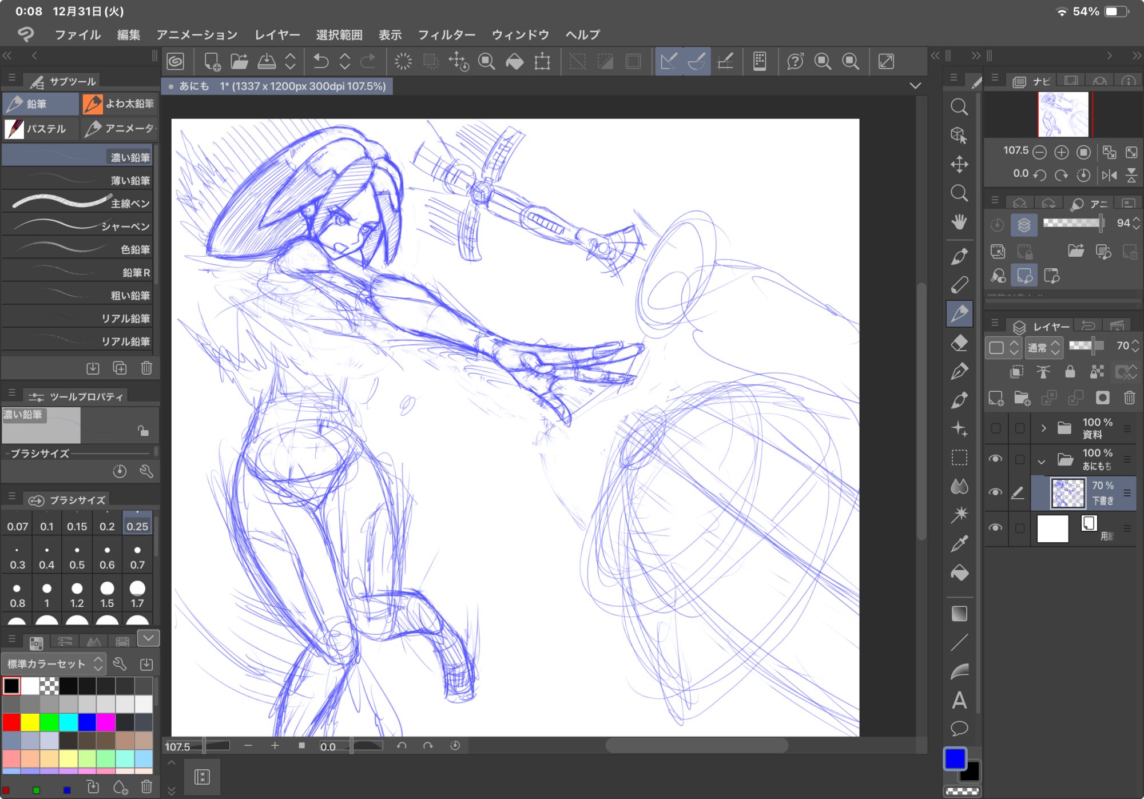
Task: Select the Move layer tool
Action: (959, 164)
